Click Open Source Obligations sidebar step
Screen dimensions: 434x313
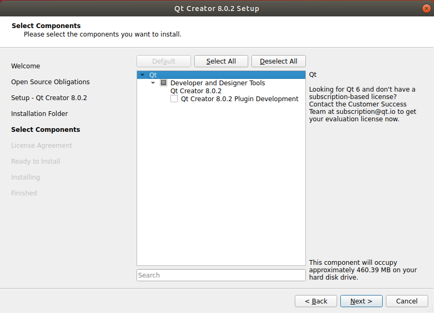50,82
